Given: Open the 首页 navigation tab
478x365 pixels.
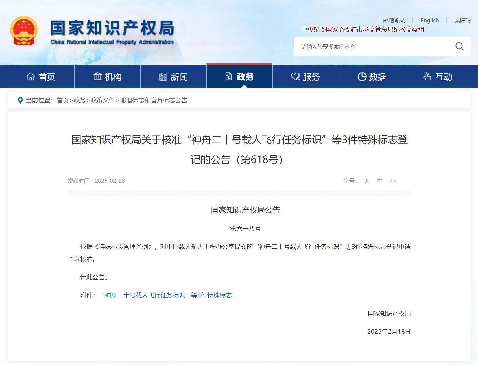Looking at the screenshot, I should (41, 77).
